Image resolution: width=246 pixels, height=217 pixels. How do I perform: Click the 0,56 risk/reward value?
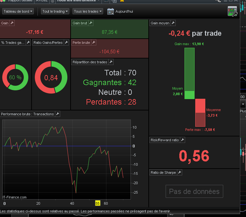[x=194, y=156]
